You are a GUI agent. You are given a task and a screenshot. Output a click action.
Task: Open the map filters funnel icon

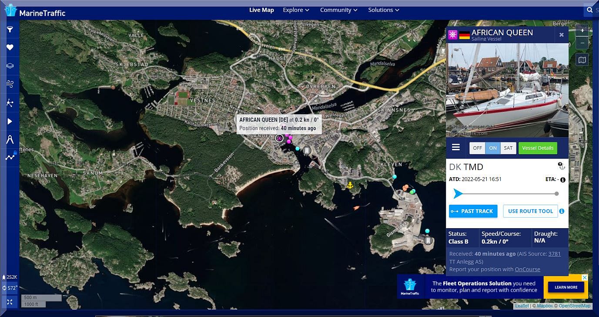(x=10, y=30)
